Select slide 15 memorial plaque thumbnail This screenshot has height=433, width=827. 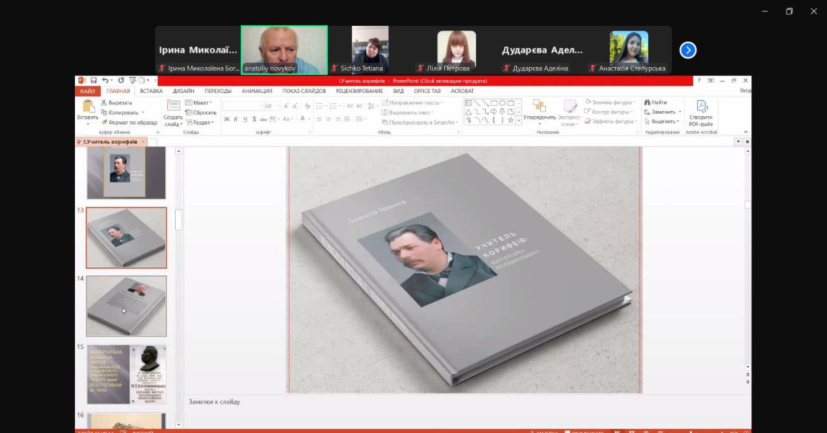pos(126,374)
